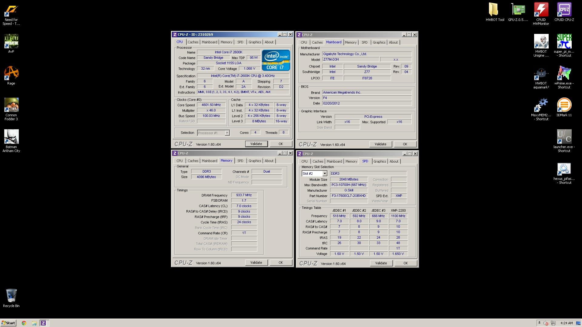Open Memory tab in top-left CPU-Z window
This screenshot has width=582, height=327.
pos(226,42)
